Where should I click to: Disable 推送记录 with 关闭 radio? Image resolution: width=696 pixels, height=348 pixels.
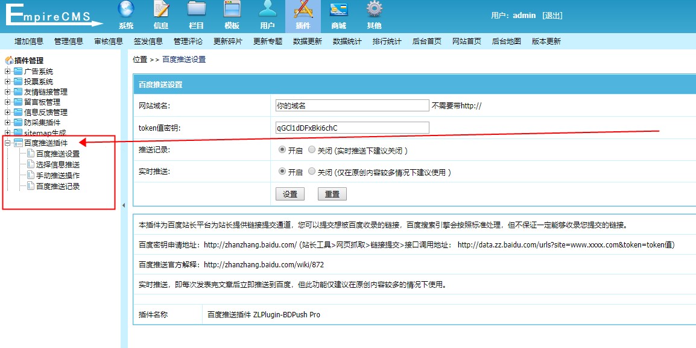(312, 150)
